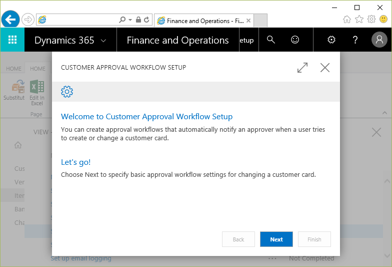Click the disabled Finish button
Viewport: 392px width, 267px height.
[x=314, y=239]
